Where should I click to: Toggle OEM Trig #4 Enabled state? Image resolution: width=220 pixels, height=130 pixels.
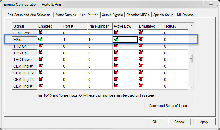(40, 86)
